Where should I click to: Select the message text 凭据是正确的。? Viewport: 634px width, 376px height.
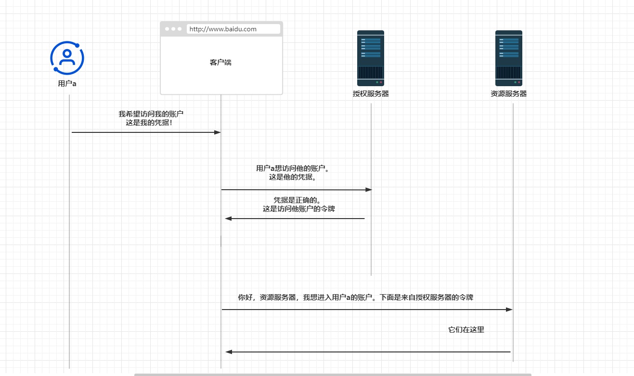(297, 200)
